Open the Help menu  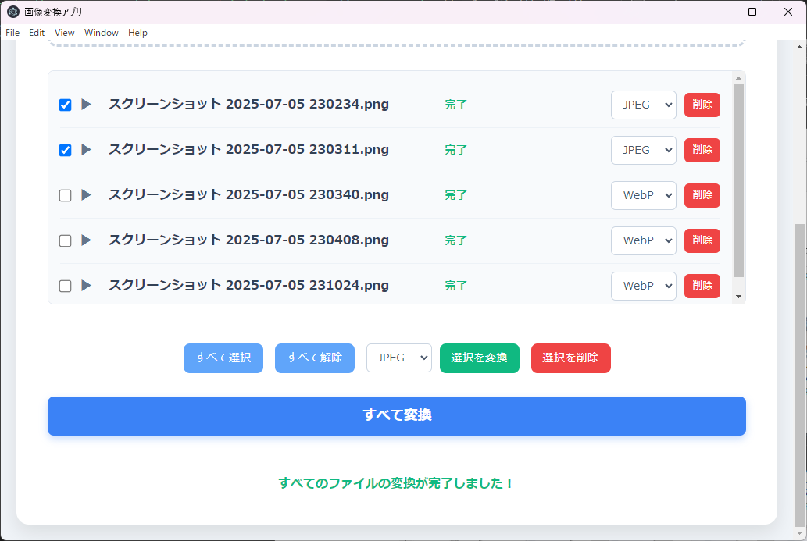click(x=137, y=33)
